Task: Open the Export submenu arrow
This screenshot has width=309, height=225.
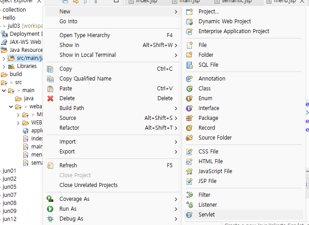Action: (x=176, y=152)
